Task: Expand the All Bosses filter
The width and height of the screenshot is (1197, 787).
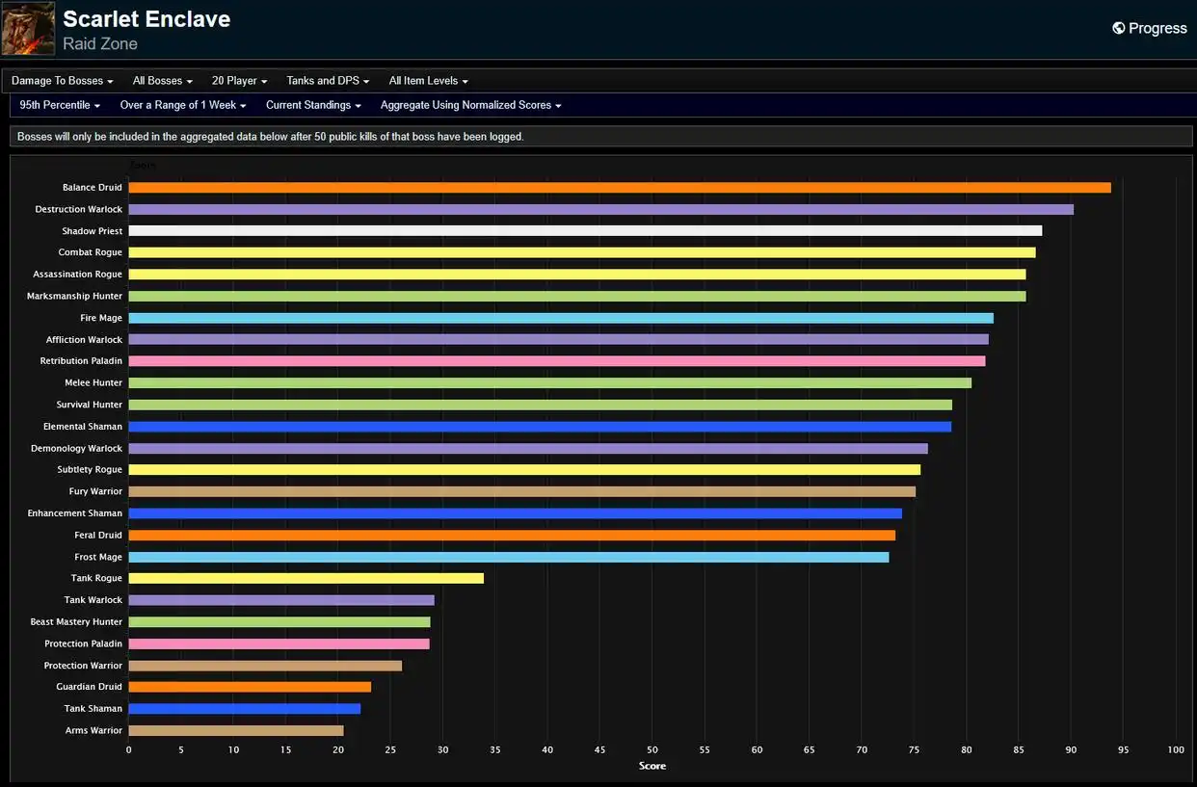Action: coord(163,81)
